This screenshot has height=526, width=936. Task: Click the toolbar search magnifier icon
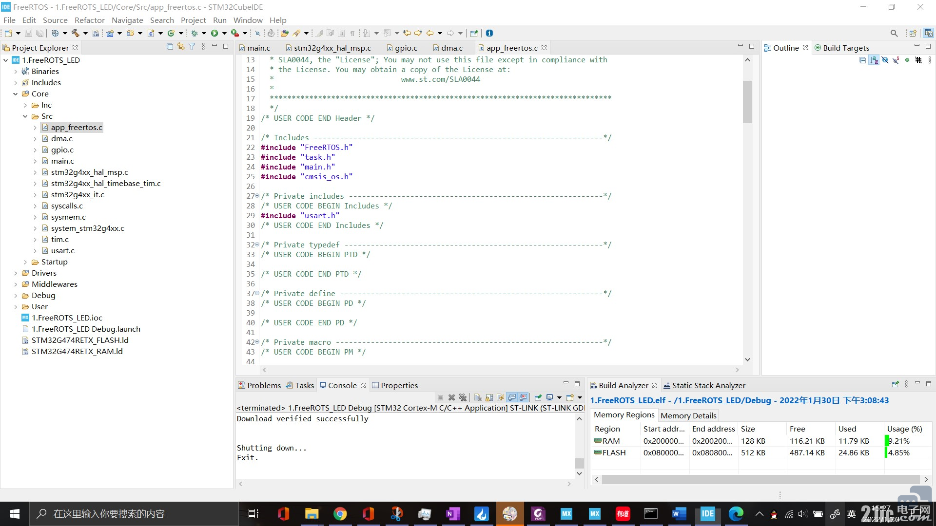click(894, 33)
